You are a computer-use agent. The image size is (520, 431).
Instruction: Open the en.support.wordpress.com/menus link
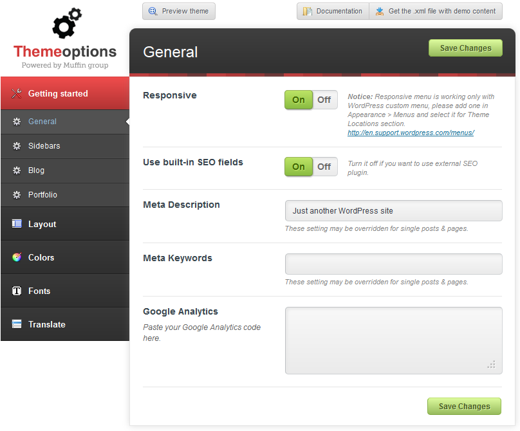click(x=411, y=133)
